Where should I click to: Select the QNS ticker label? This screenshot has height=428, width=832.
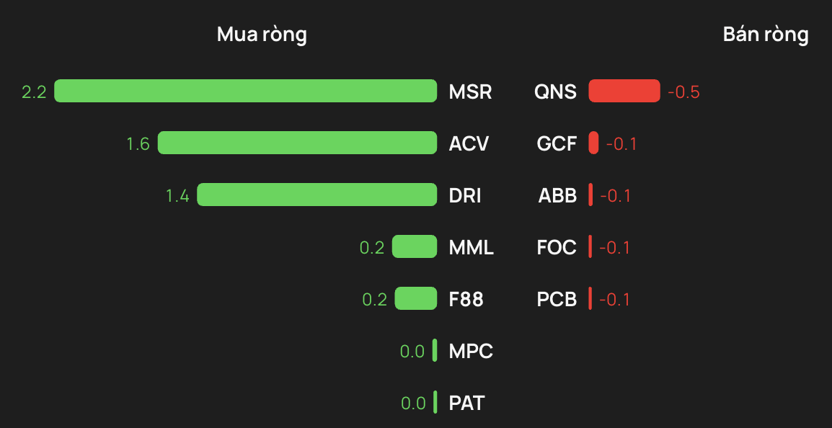(x=556, y=92)
